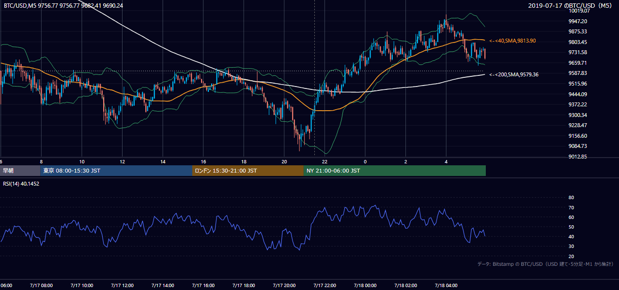The width and height of the screenshot is (619, 290).
Task: Click RSI axis level 50
Action: tap(571, 227)
